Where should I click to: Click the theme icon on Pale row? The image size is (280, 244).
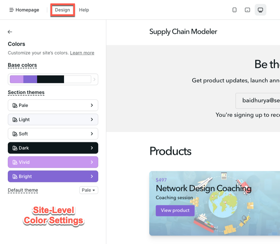pos(15,105)
